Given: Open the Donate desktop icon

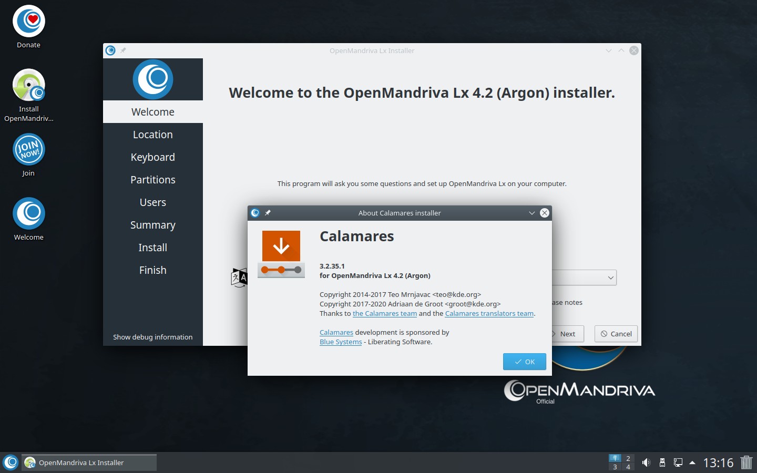Looking at the screenshot, I should tap(29, 22).
